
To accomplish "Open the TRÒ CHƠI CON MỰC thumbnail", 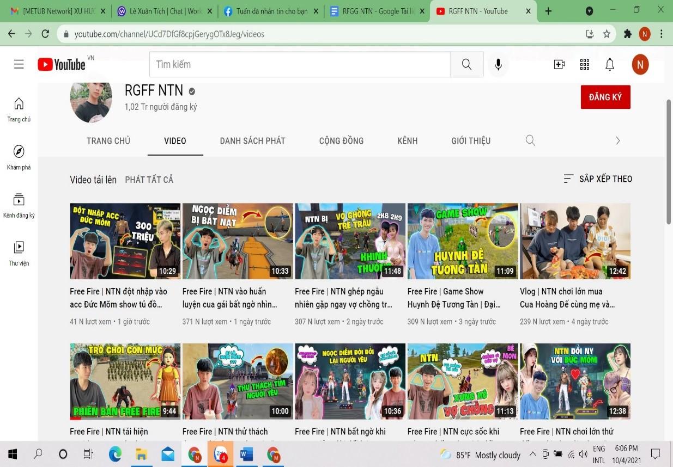I will pos(125,381).
